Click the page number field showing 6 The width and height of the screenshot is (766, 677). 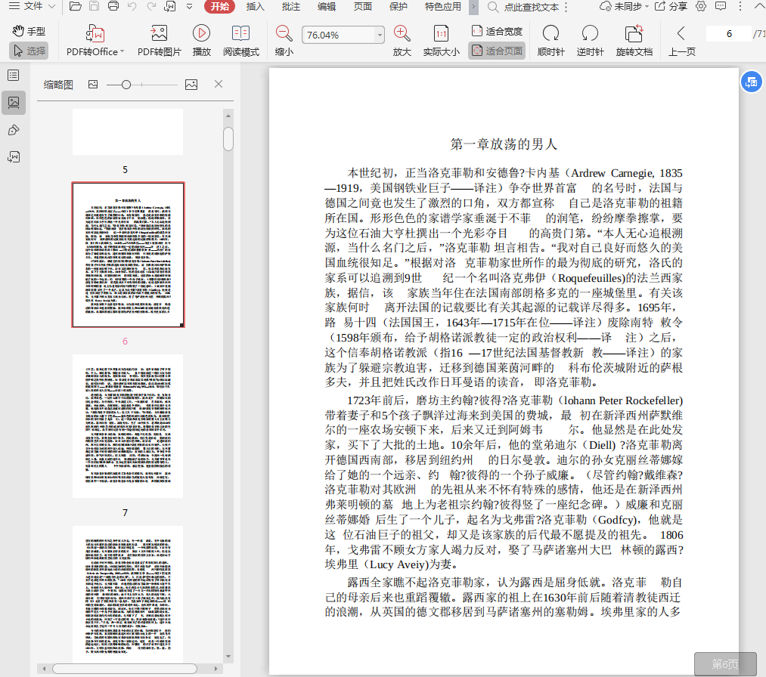point(729,34)
